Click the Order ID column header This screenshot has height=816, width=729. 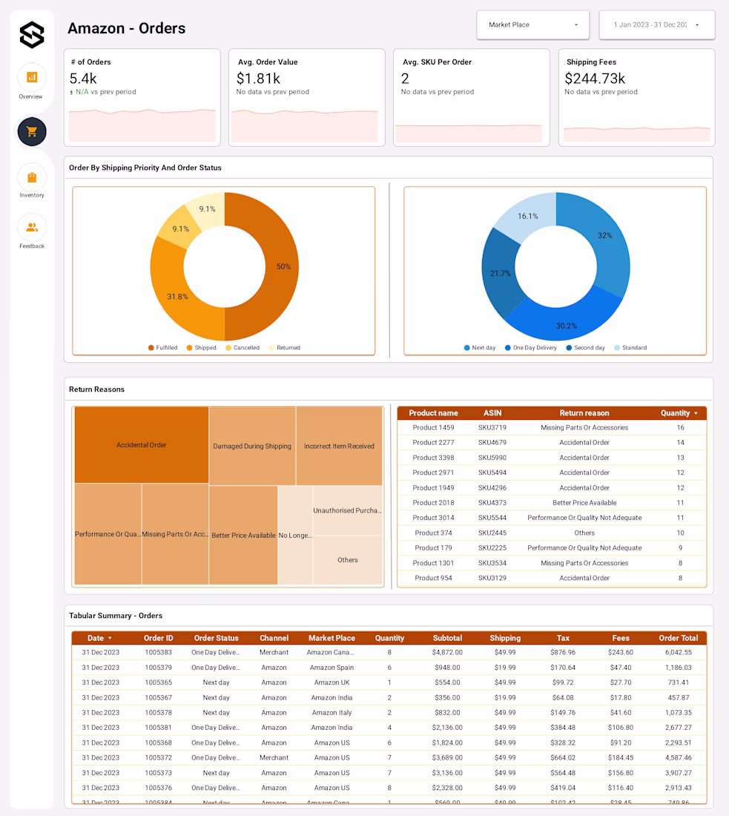click(x=158, y=638)
